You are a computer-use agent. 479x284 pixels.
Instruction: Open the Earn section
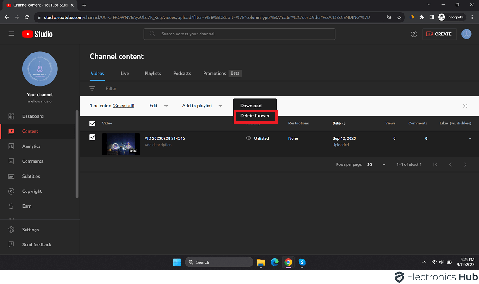coord(27,206)
